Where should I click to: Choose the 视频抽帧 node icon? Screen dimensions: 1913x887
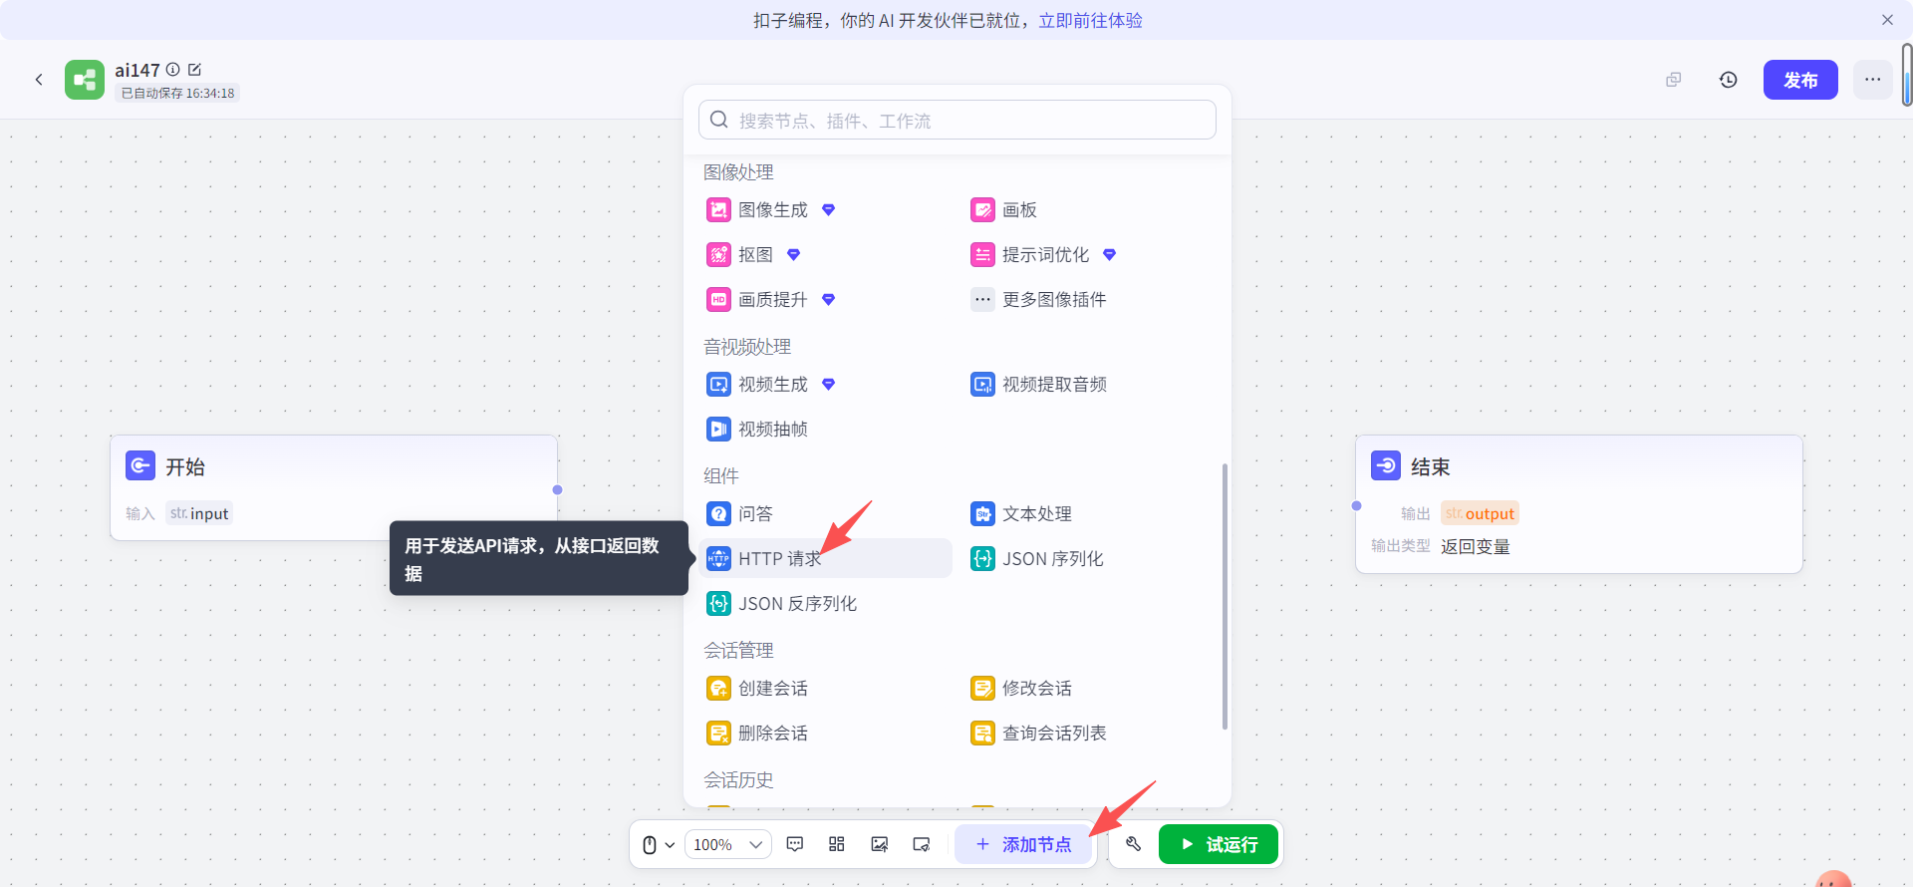(718, 430)
